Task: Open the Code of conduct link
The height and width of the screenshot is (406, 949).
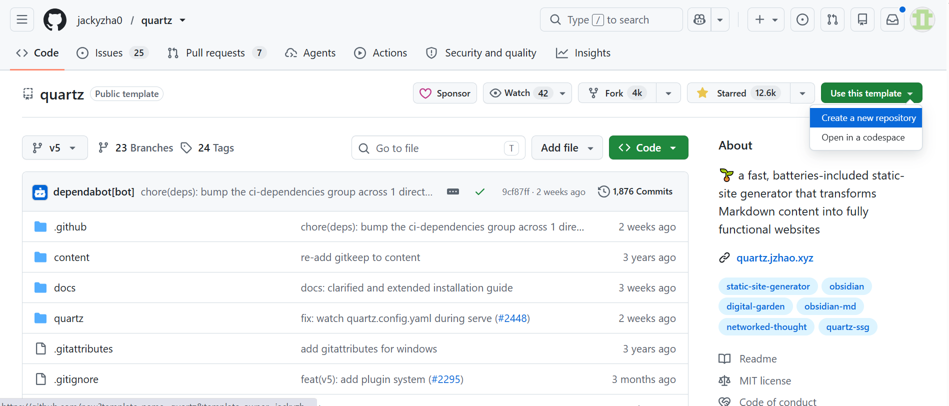Action: 777,401
